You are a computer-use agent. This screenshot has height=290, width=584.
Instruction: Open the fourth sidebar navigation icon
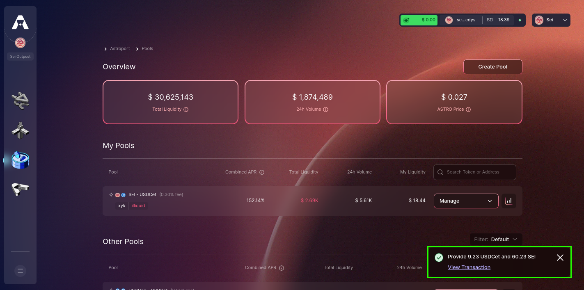click(x=20, y=189)
